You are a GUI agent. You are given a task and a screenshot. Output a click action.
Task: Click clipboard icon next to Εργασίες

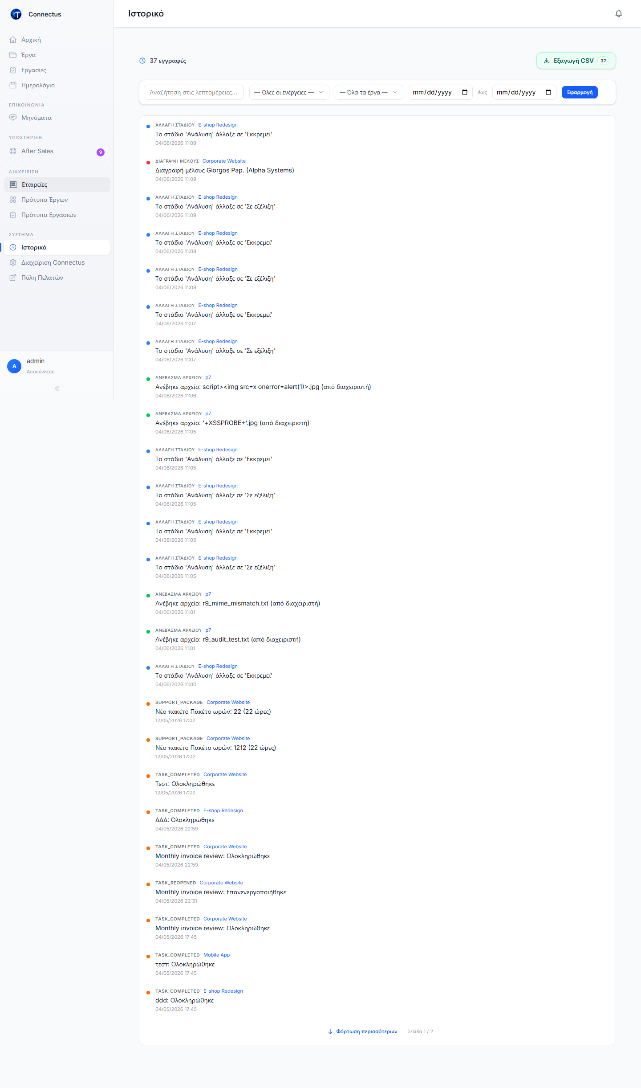(x=13, y=70)
